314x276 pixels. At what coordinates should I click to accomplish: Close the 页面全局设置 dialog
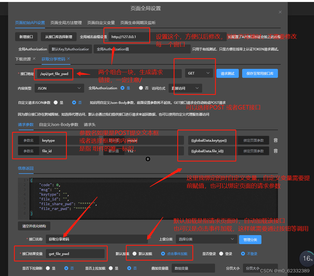click(x=280, y=12)
